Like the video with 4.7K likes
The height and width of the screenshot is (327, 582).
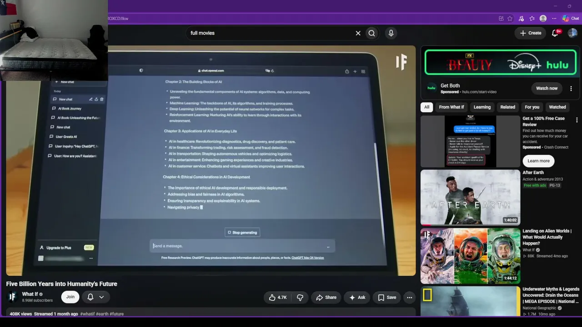point(278,297)
